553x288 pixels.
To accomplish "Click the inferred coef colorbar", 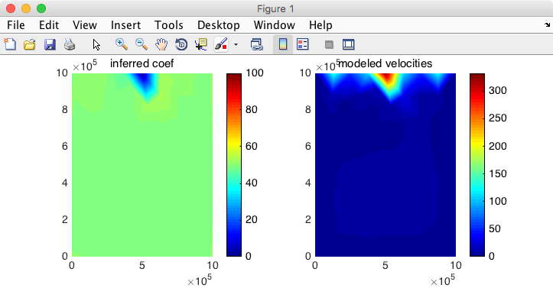I will (234, 165).
